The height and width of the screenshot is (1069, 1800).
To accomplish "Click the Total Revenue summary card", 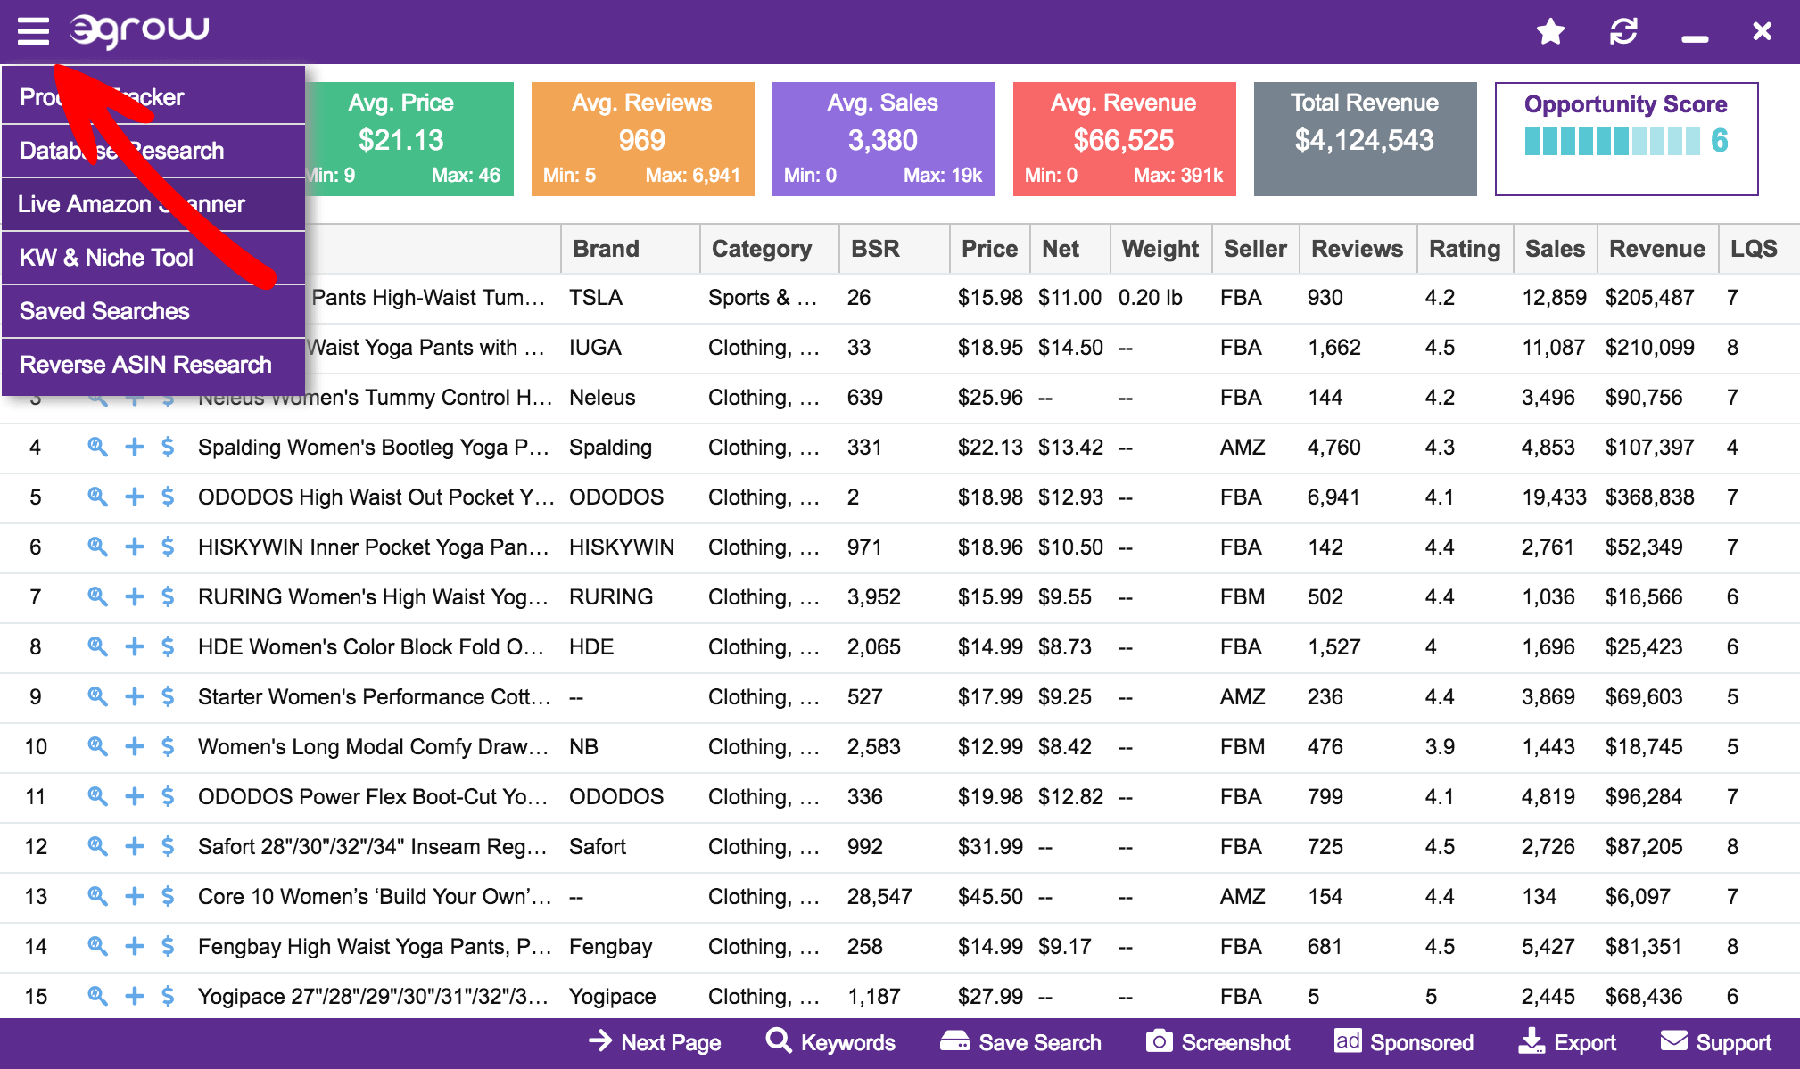I will coord(1365,139).
